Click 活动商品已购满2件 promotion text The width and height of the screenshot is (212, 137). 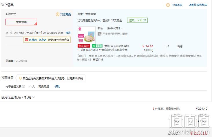tap(100, 20)
